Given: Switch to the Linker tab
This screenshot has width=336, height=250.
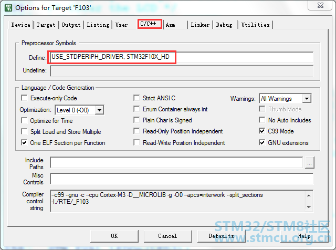Looking at the screenshot, I should 200,25.
